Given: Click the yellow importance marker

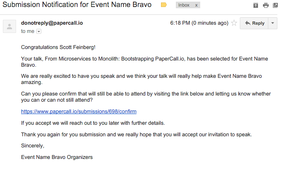Looking at the screenshot, I should pos(163,5).
